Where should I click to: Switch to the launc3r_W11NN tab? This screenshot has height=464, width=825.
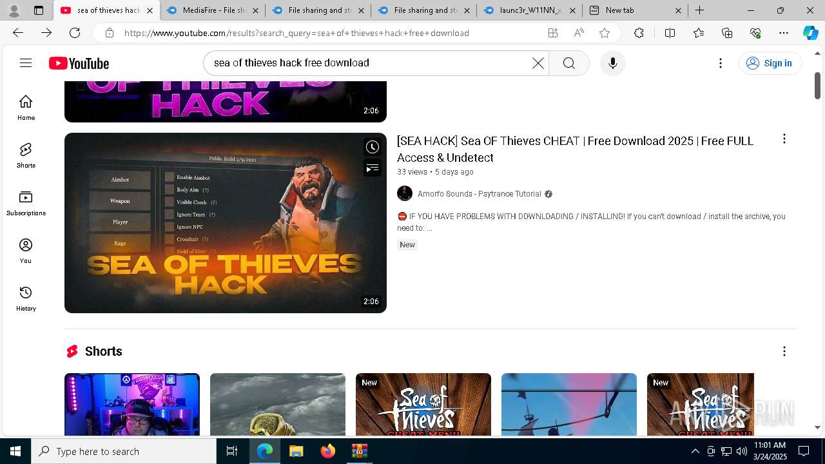point(530,10)
